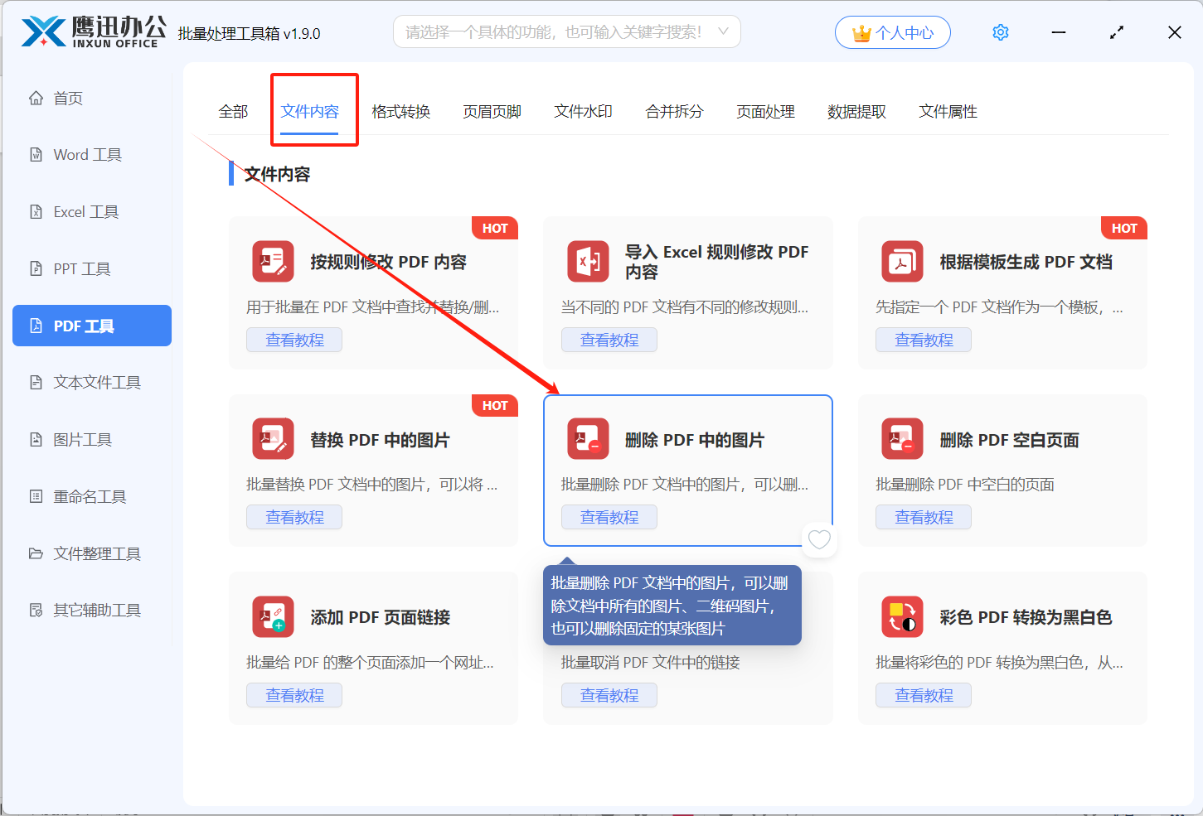Open 个人中心
This screenshot has width=1203, height=816.
893,31
